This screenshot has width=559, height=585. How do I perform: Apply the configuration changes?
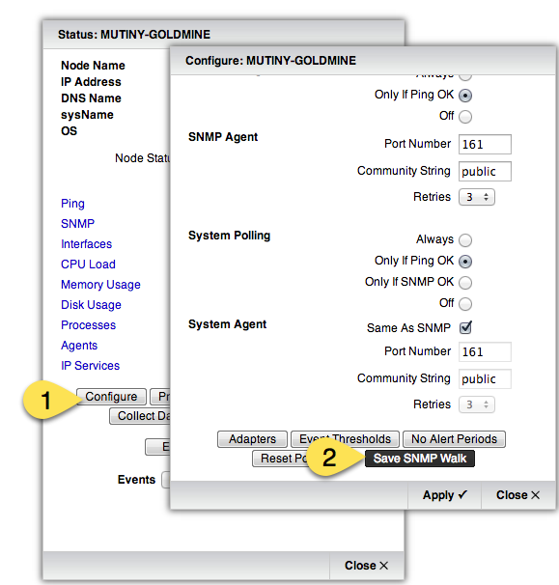[x=444, y=495]
